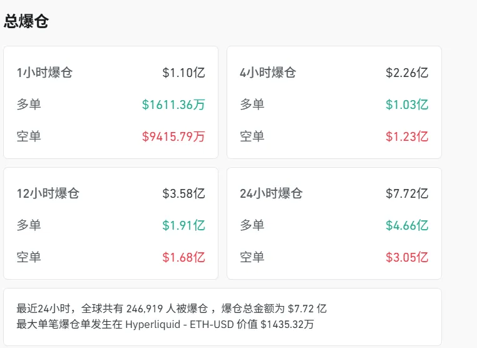Select the 24小时爆仓 card title
The image size is (477, 348).
271,193
